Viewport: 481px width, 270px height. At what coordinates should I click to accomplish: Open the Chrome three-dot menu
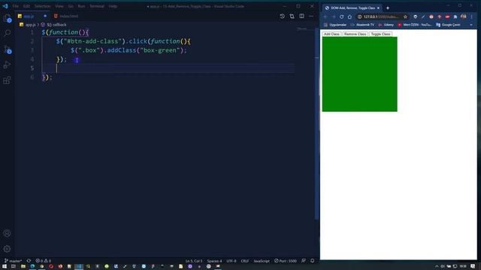pos(471,16)
